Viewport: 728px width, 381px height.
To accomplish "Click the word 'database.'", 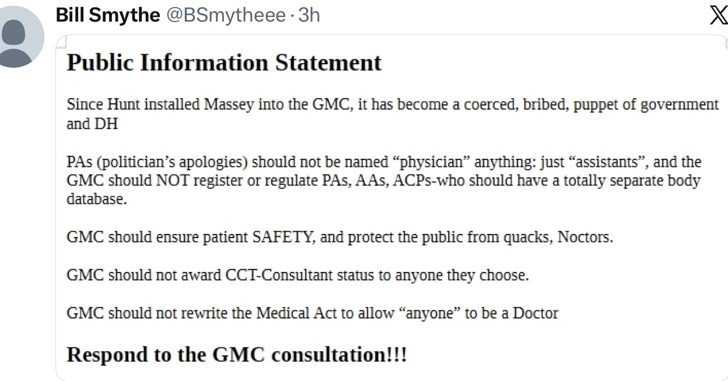I will (x=96, y=199).
